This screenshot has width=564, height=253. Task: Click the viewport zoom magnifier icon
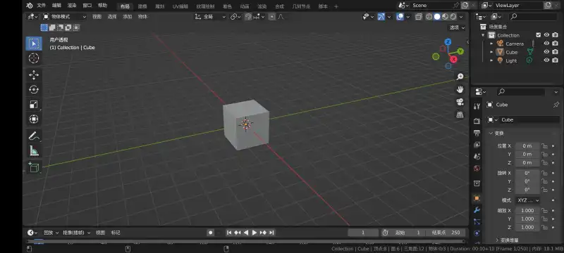pos(460,77)
